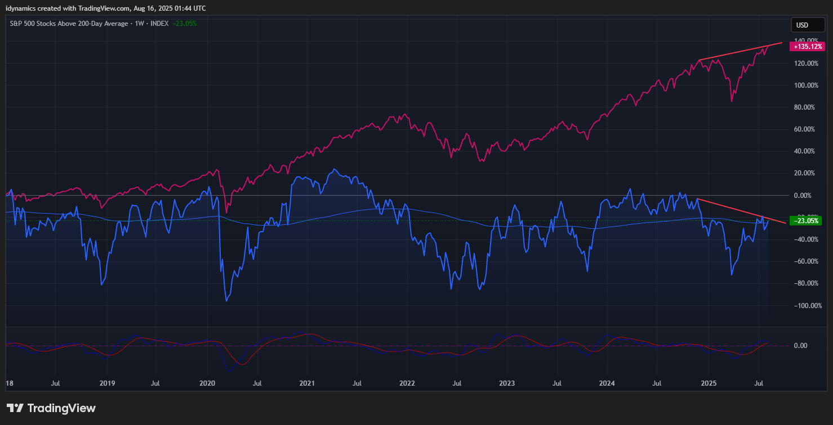
Task: Click the 0.00 indicator pane axis label
Action: pyautogui.click(x=801, y=346)
